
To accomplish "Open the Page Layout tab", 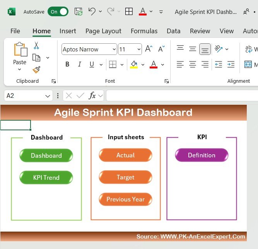I will coord(103,31).
